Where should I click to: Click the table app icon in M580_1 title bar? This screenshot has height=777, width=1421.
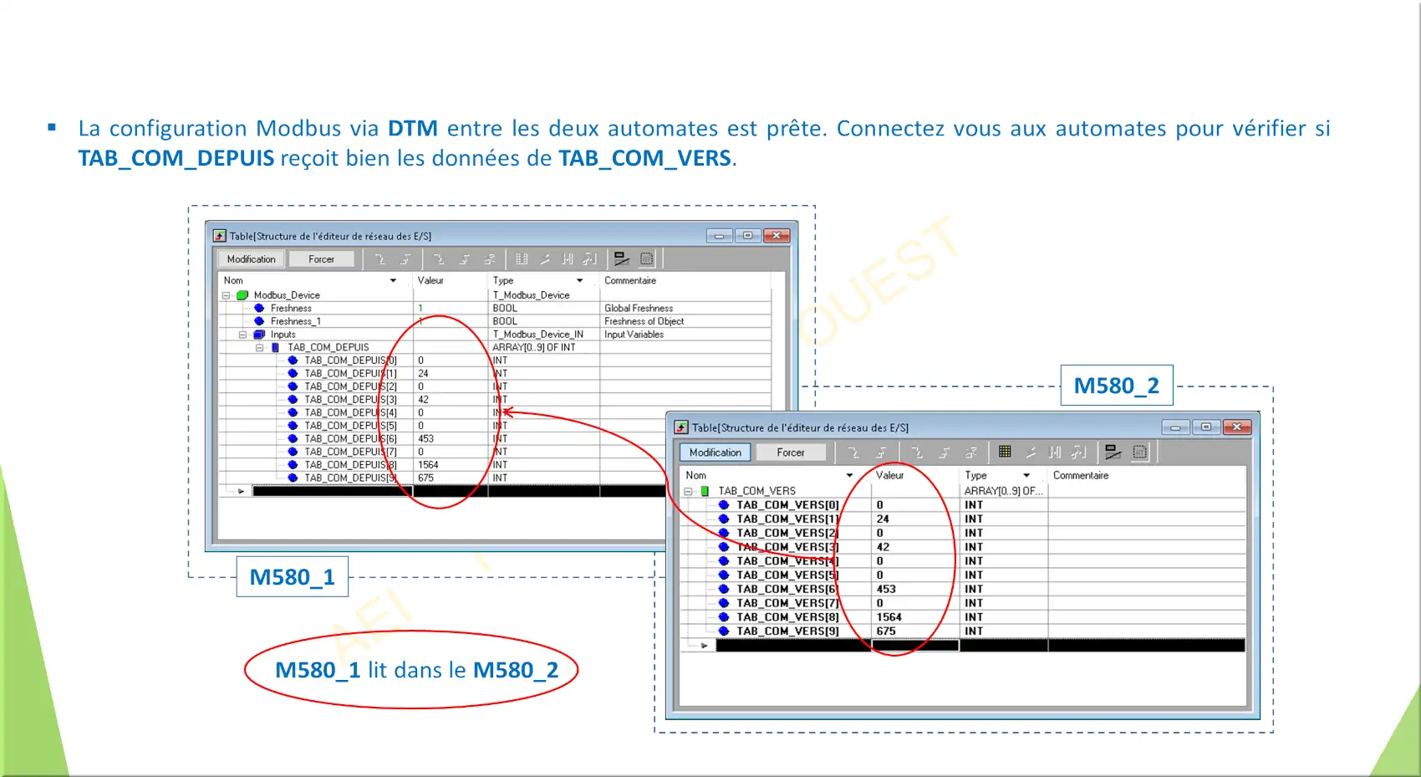click(x=220, y=236)
